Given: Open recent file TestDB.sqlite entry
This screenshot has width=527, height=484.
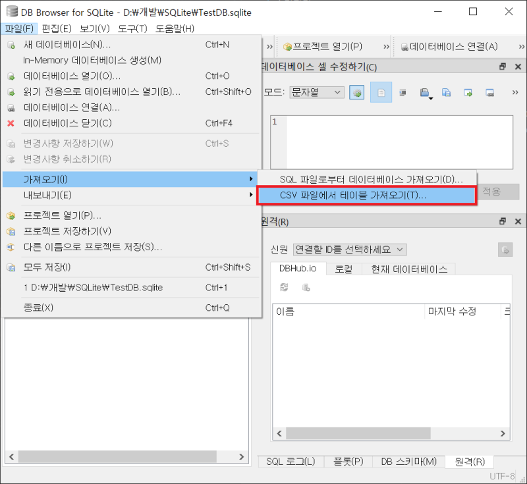Looking at the screenshot, I should click(x=132, y=288).
